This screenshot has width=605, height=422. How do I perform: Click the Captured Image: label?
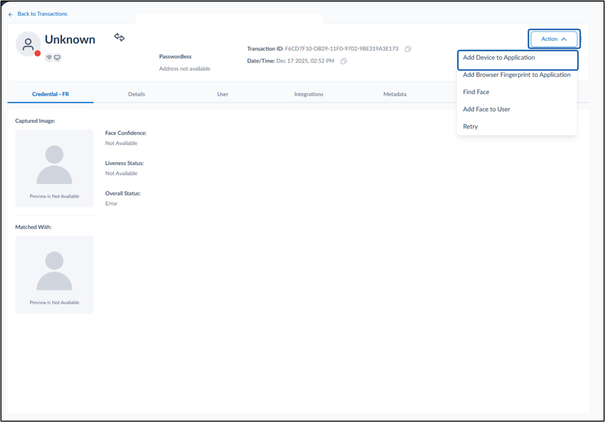point(35,121)
